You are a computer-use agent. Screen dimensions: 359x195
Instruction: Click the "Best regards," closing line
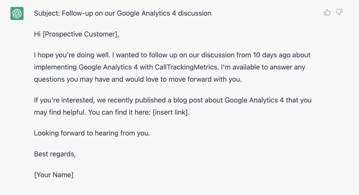click(55, 154)
